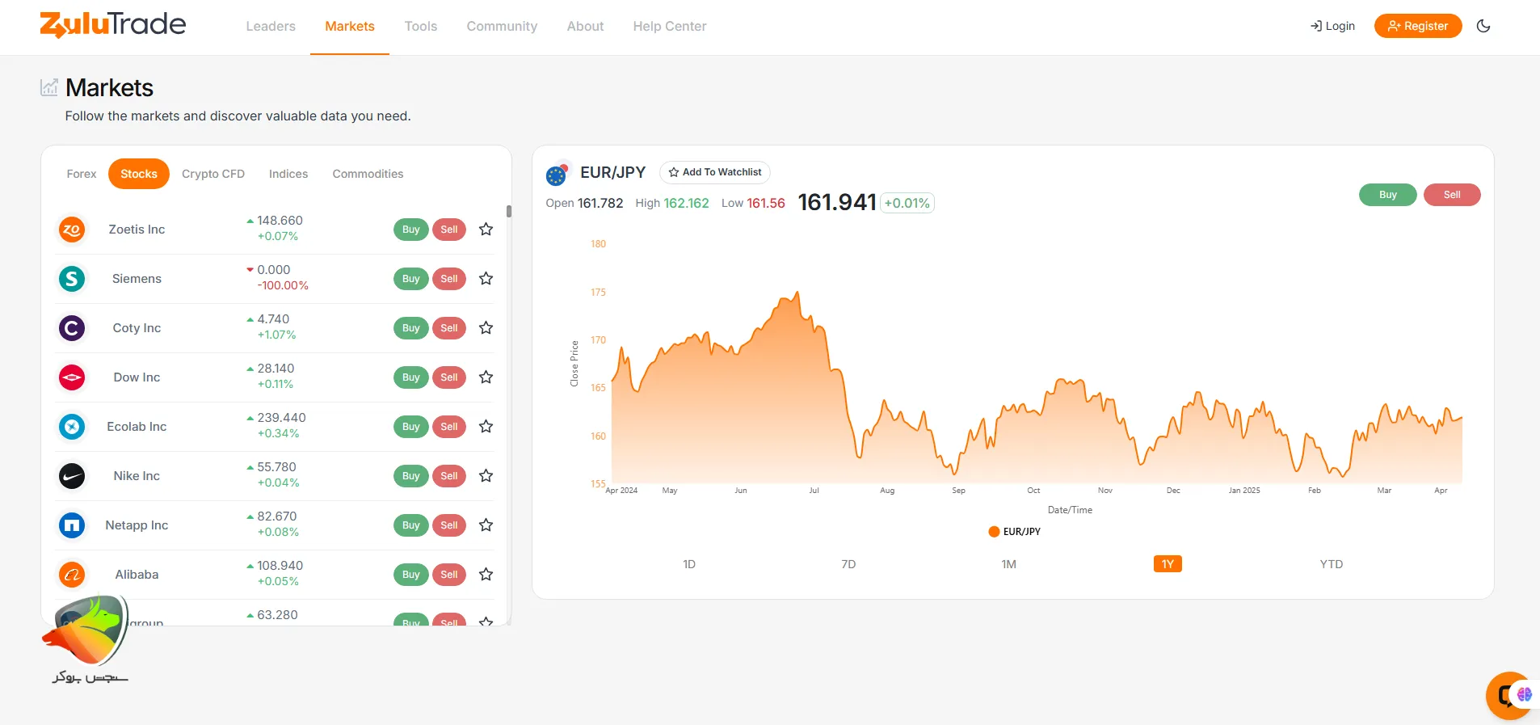Click the Nike Inc swoosh icon
The width and height of the screenshot is (1540, 725).
click(x=72, y=476)
